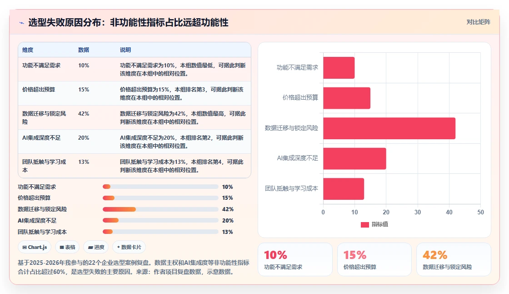The height and width of the screenshot is (294, 509).
Task: Click the 10% cell in table
Action: [84, 66]
